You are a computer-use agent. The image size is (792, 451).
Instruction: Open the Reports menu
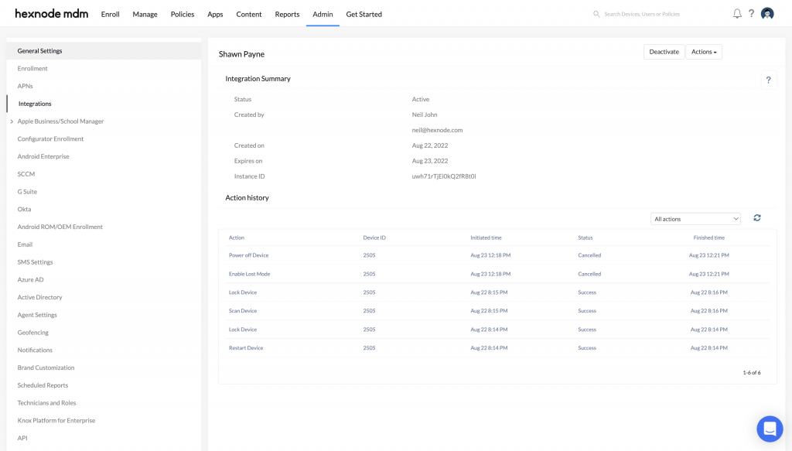coord(287,13)
